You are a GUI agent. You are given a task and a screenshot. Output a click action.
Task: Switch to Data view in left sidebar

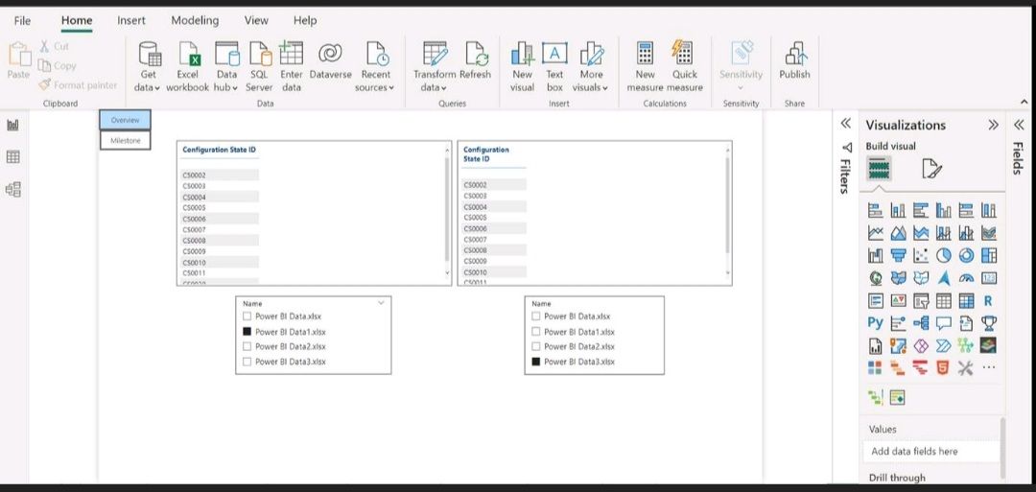tap(13, 157)
